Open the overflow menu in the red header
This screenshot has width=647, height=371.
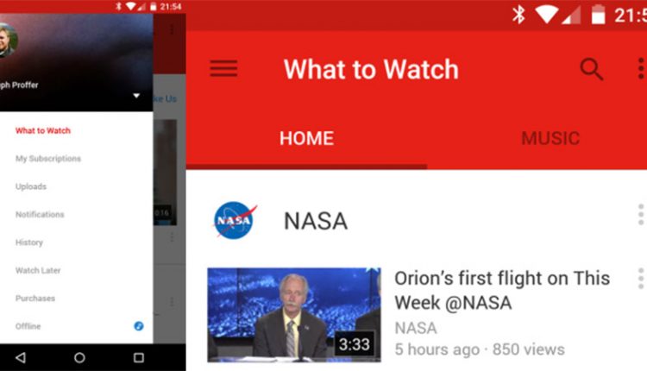(x=641, y=68)
